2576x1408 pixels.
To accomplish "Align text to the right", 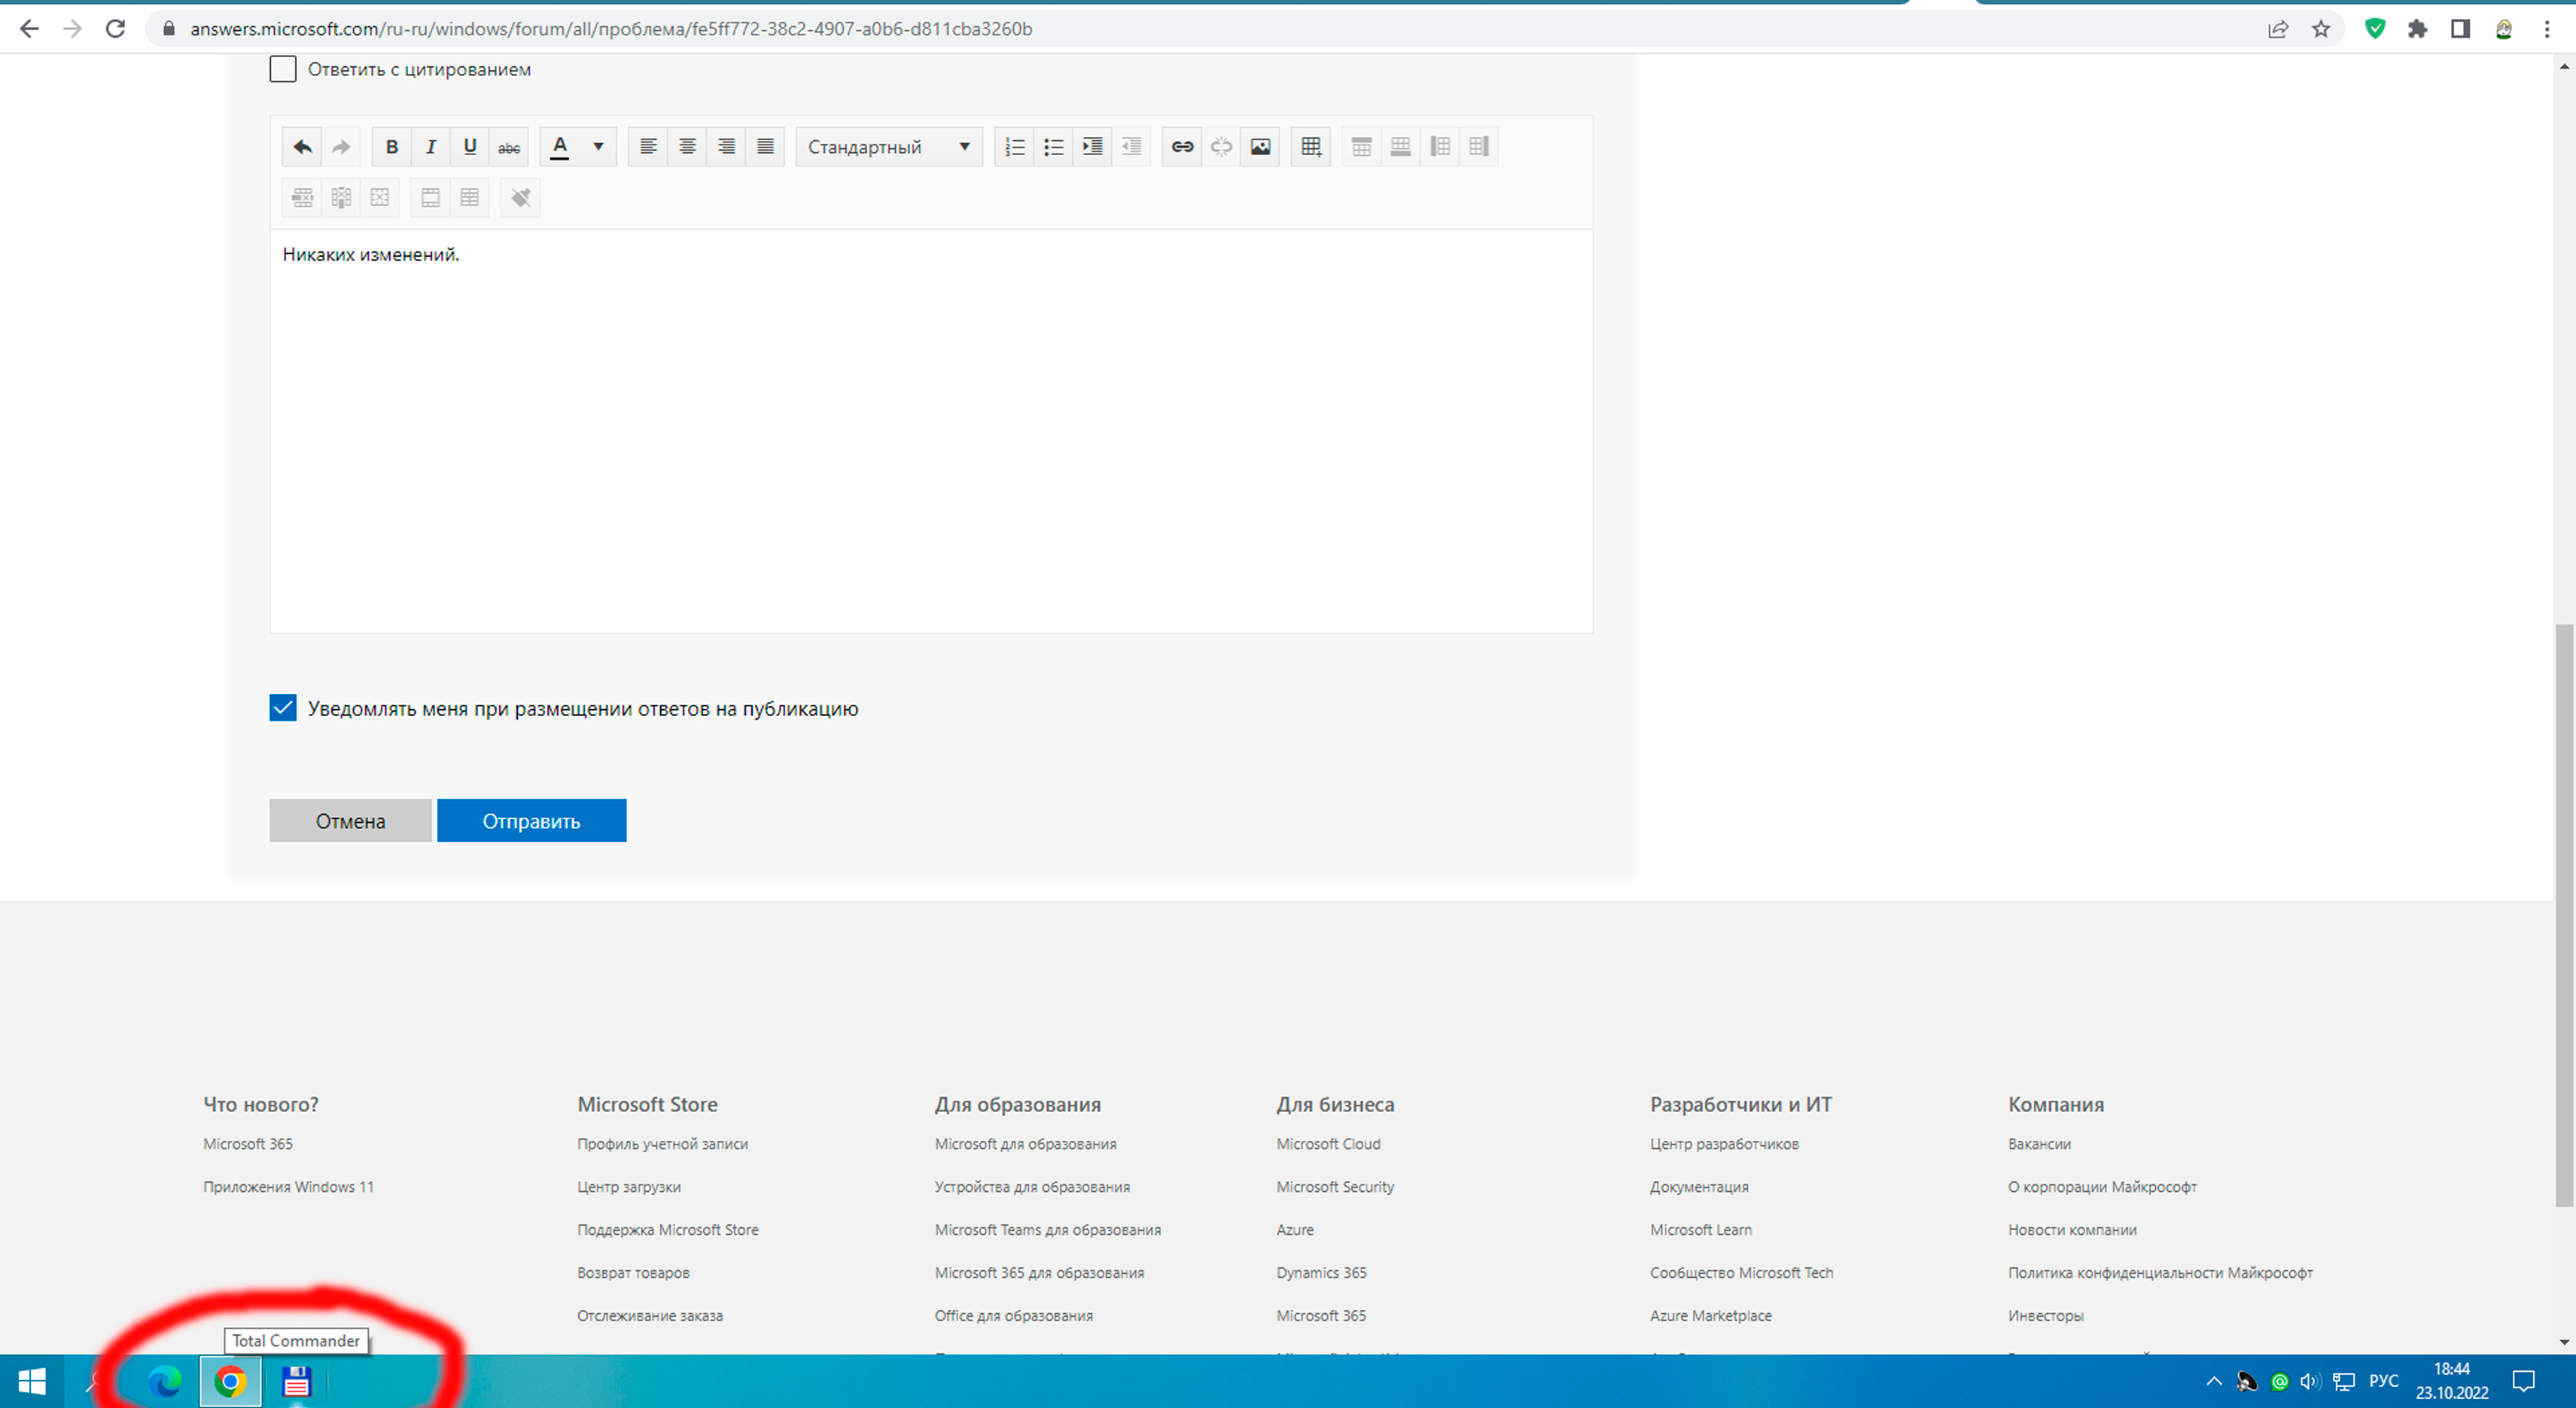I will [726, 147].
